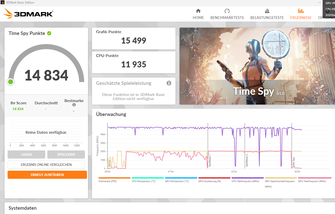Click the Time Spy hero image
Image resolution: width=335 pixels, height=214 pixels.
257,66
